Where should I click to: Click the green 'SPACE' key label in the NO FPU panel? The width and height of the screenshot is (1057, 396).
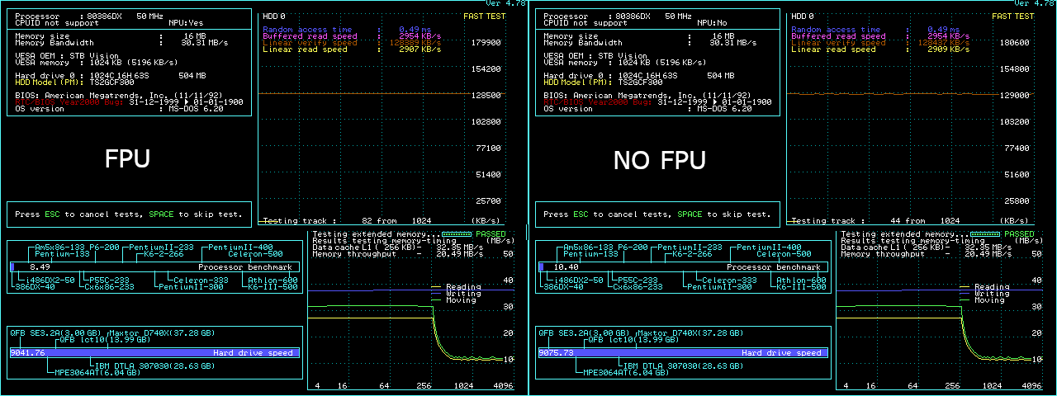click(x=690, y=214)
